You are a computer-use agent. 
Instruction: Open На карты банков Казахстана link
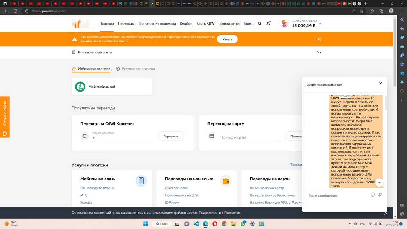272,195
